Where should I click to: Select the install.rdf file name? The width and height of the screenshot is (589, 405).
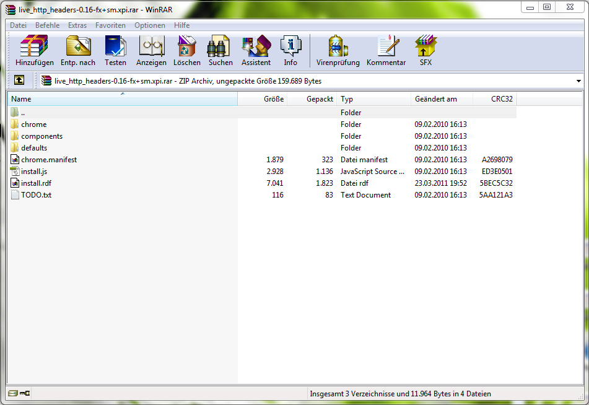(36, 183)
